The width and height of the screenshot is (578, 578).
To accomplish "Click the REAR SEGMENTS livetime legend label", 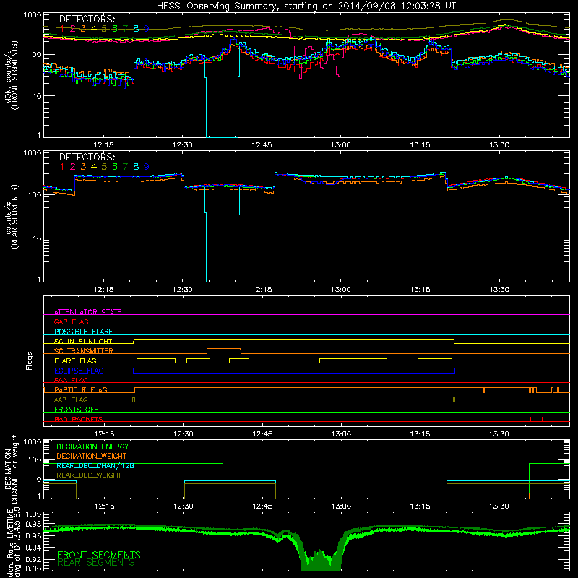I will pyautogui.click(x=96, y=563).
